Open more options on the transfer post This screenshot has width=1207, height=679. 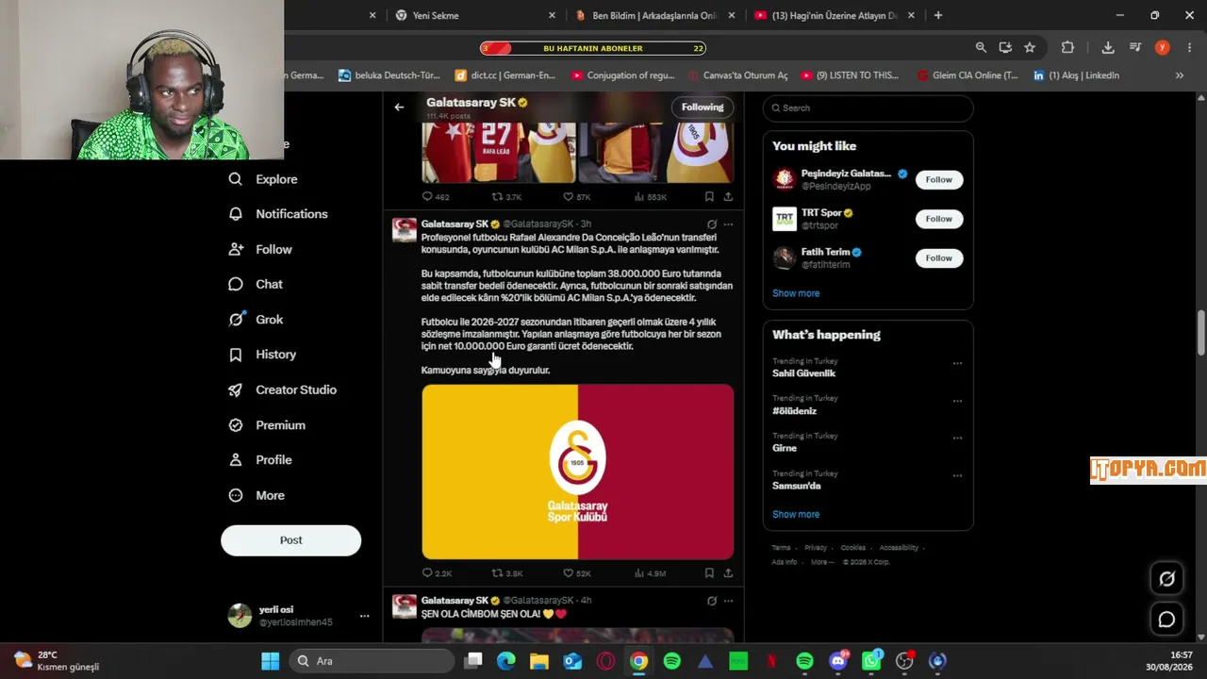tap(728, 224)
